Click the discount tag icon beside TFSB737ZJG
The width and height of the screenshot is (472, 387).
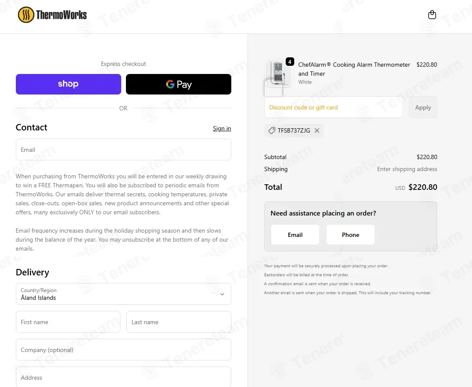coord(272,130)
